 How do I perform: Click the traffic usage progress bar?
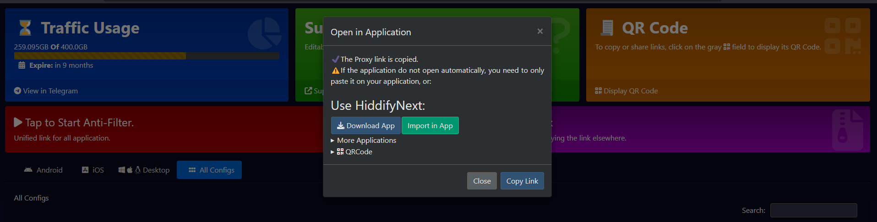click(x=147, y=56)
